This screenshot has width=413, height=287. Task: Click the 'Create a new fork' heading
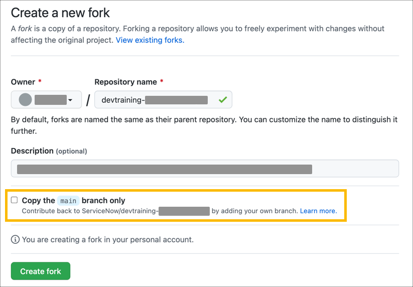pyautogui.click(x=60, y=13)
